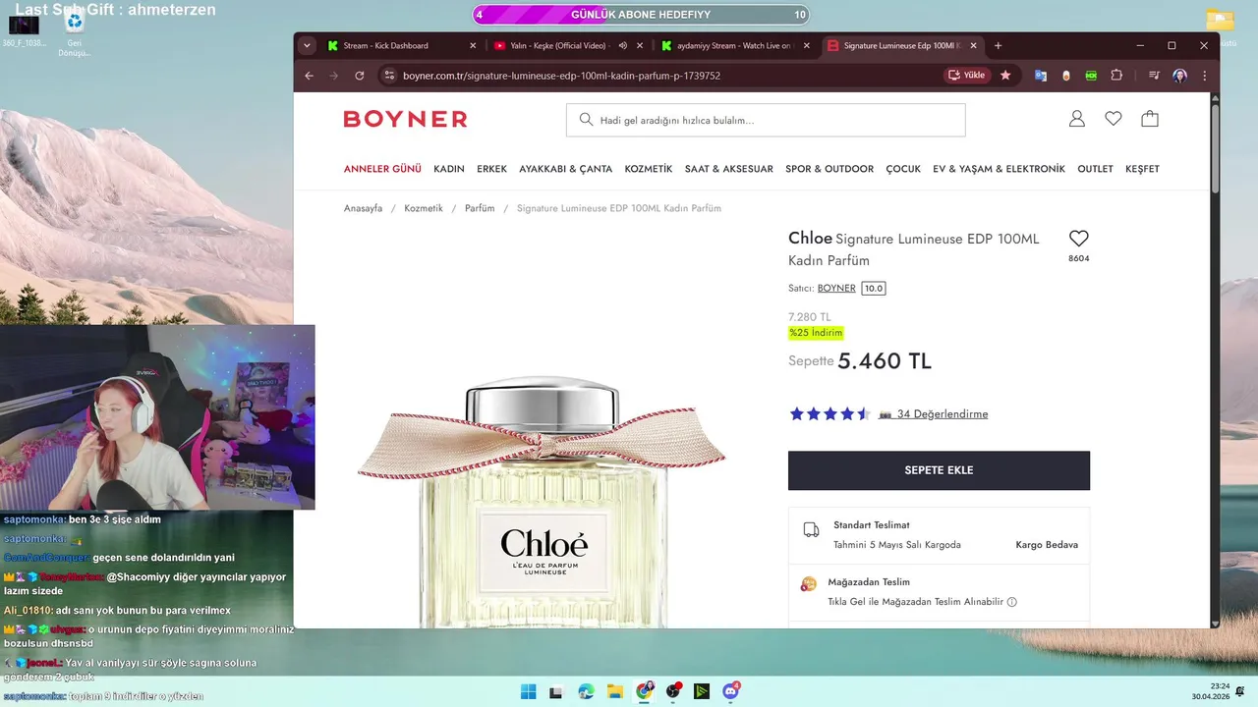Open the shopping bag cart icon
The width and height of the screenshot is (1258, 707).
tap(1150, 119)
